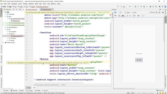Open the API level 28 dropdown
167x94 pixels.
coord(134,13)
